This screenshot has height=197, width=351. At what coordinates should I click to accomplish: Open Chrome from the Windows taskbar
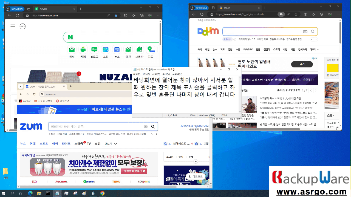tap(102, 193)
